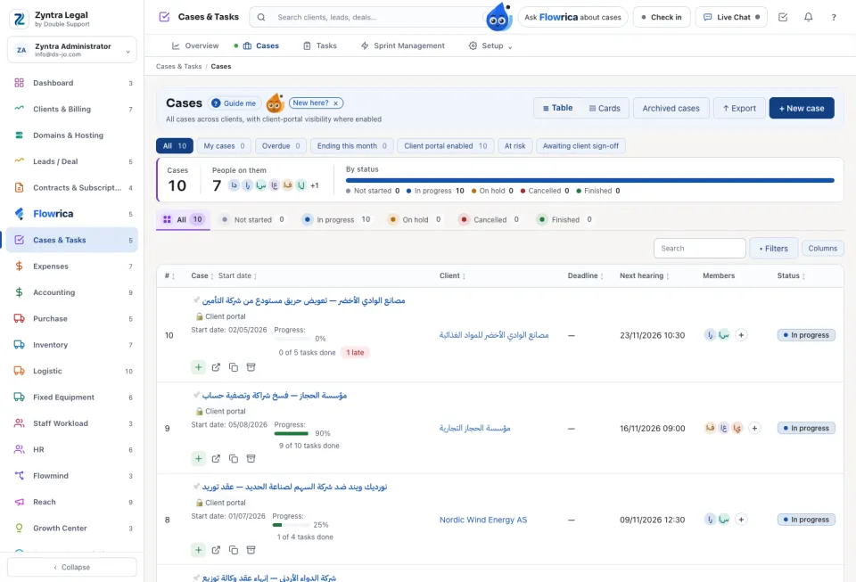Open the Filters dropdown
The height and width of the screenshot is (582, 856).
pyautogui.click(x=773, y=248)
